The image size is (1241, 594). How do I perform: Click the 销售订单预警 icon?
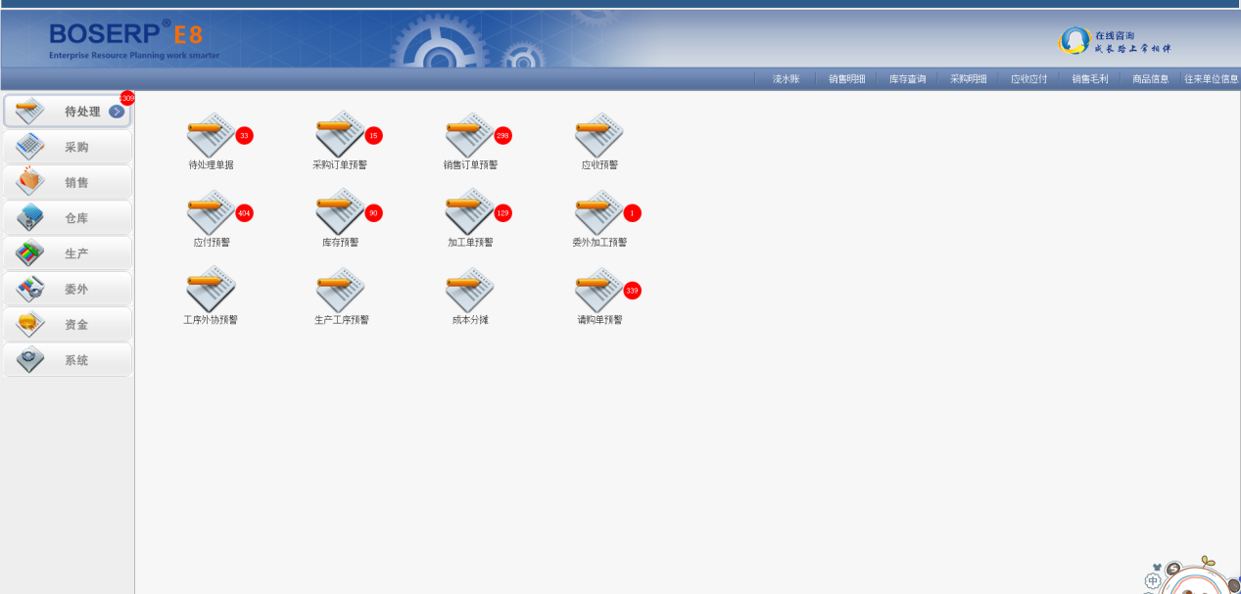(x=469, y=135)
